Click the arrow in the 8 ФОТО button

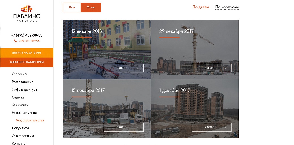click(225, 68)
